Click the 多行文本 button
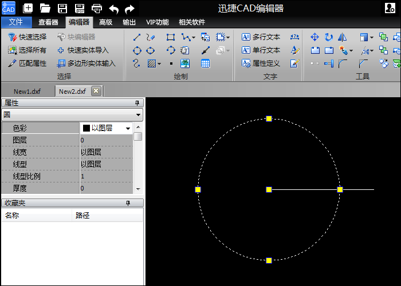 point(261,37)
